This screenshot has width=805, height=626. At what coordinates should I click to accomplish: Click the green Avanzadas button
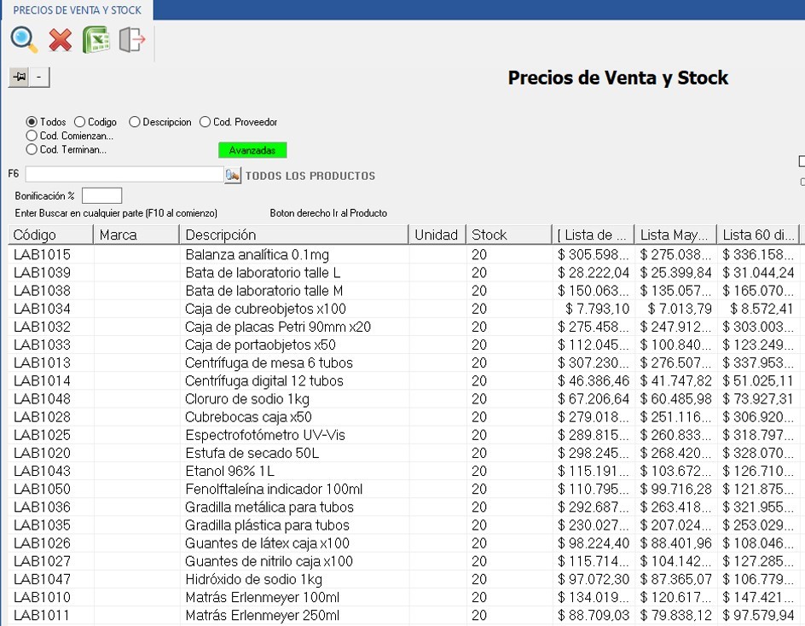coord(252,150)
